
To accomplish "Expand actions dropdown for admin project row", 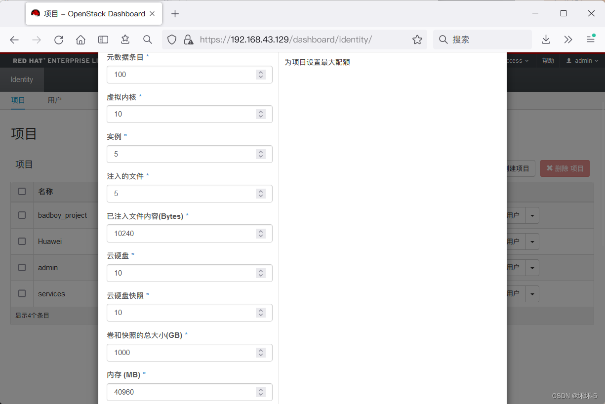I will pos(532,268).
